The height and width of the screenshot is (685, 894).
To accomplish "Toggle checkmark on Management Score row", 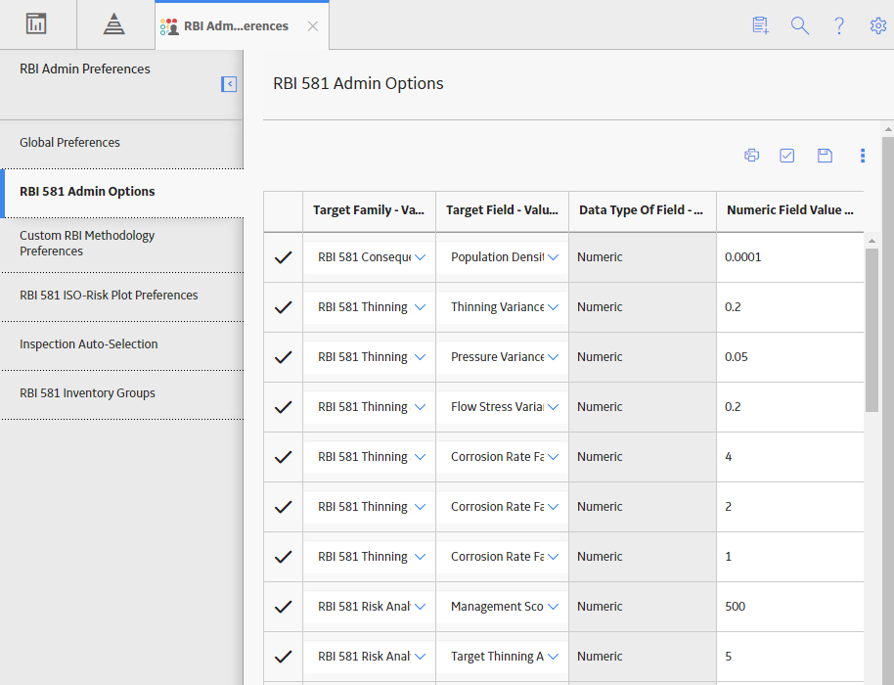I will click(283, 607).
